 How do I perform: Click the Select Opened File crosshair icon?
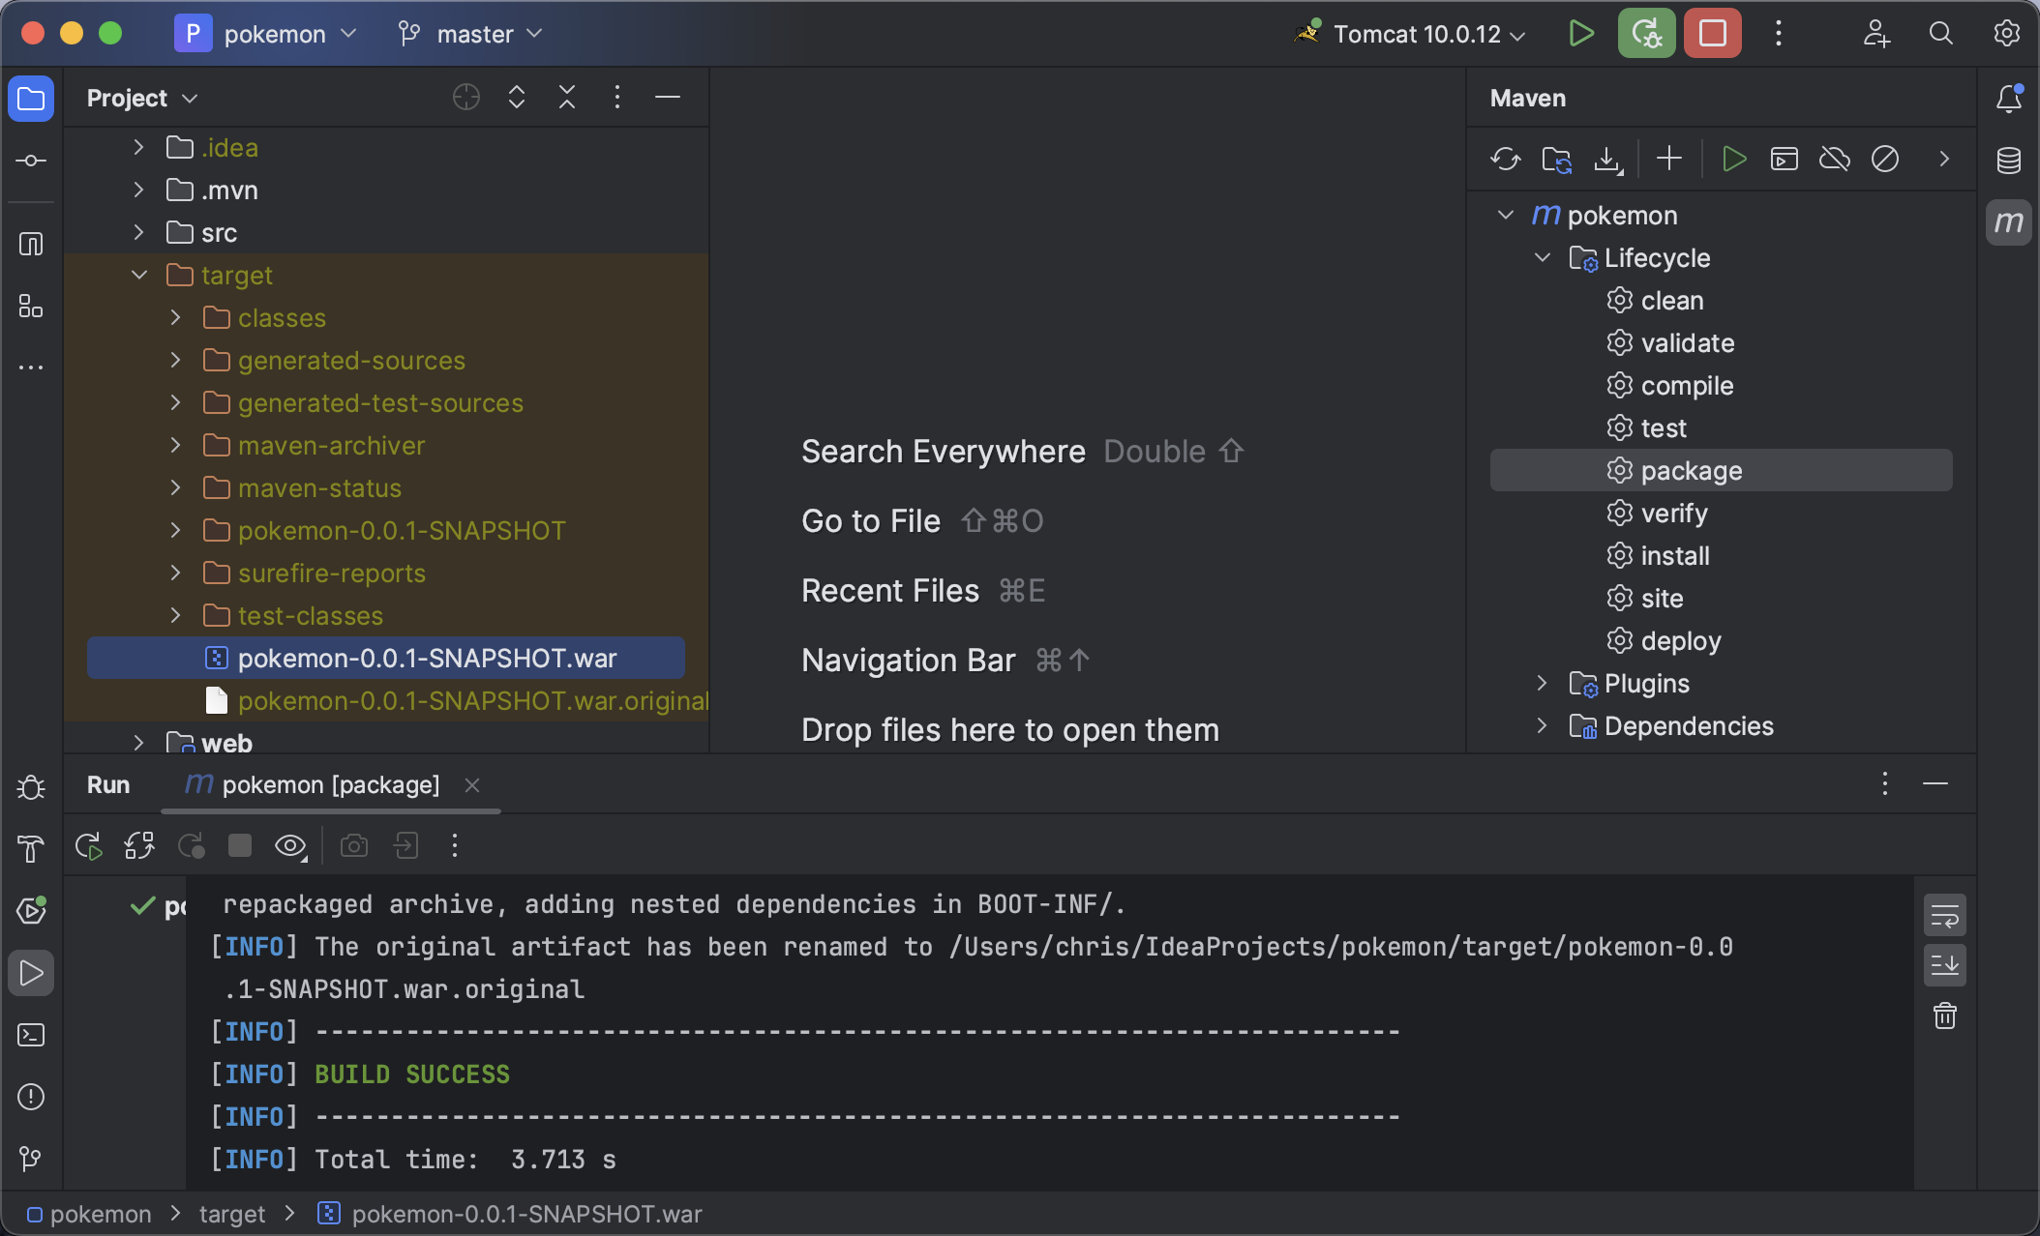click(466, 98)
